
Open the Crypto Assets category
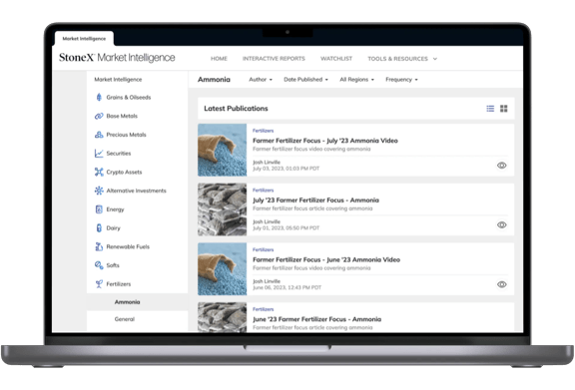pos(124,173)
